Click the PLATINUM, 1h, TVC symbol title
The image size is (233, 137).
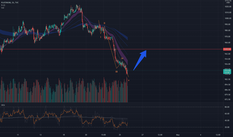[10, 2]
